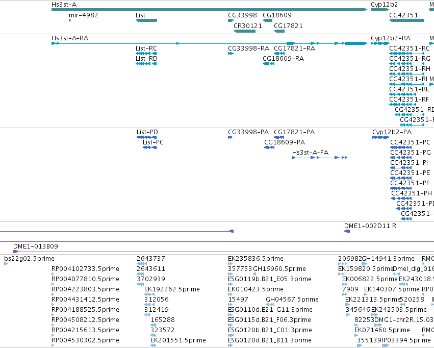434x348 pixels.
Task: Select the RP004077810.5prime EST
Action: 53,284
